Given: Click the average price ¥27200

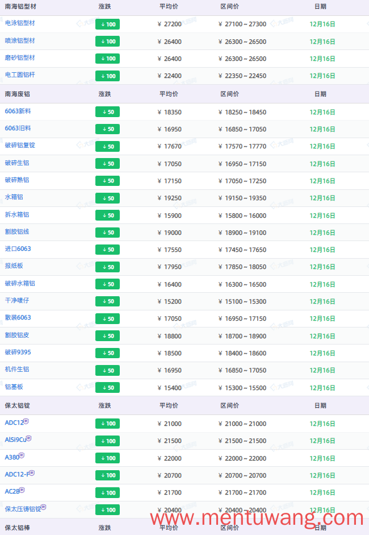Looking at the screenshot, I should click(x=170, y=24).
